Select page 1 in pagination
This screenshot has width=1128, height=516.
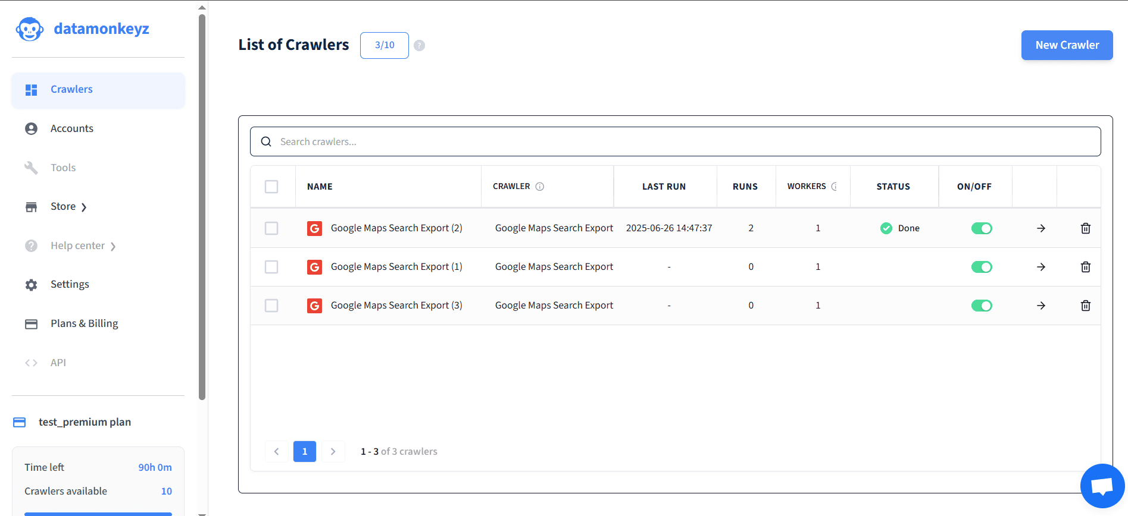(305, 452)
